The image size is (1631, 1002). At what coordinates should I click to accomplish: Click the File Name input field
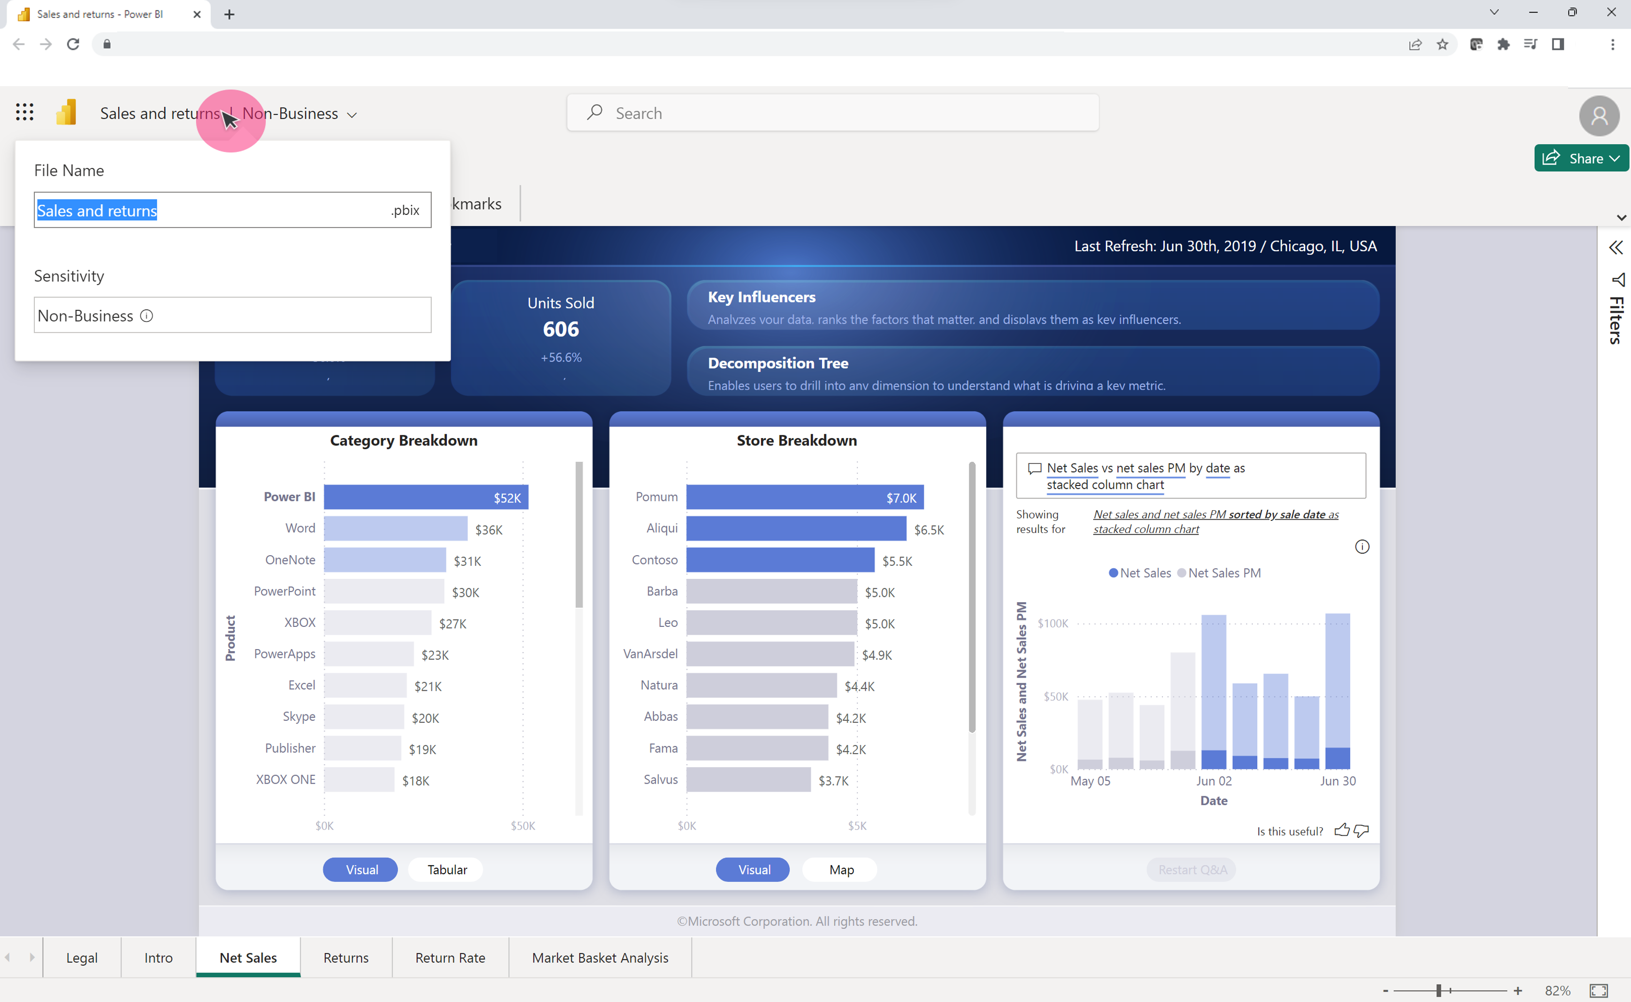coord(232,210)
